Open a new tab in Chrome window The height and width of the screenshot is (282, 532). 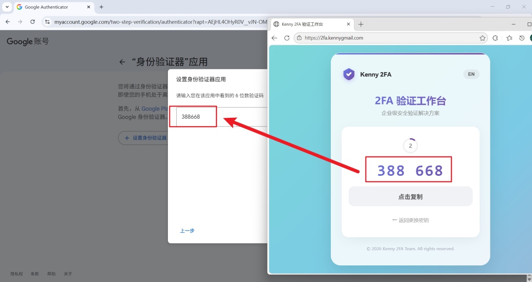pos(101,7)
